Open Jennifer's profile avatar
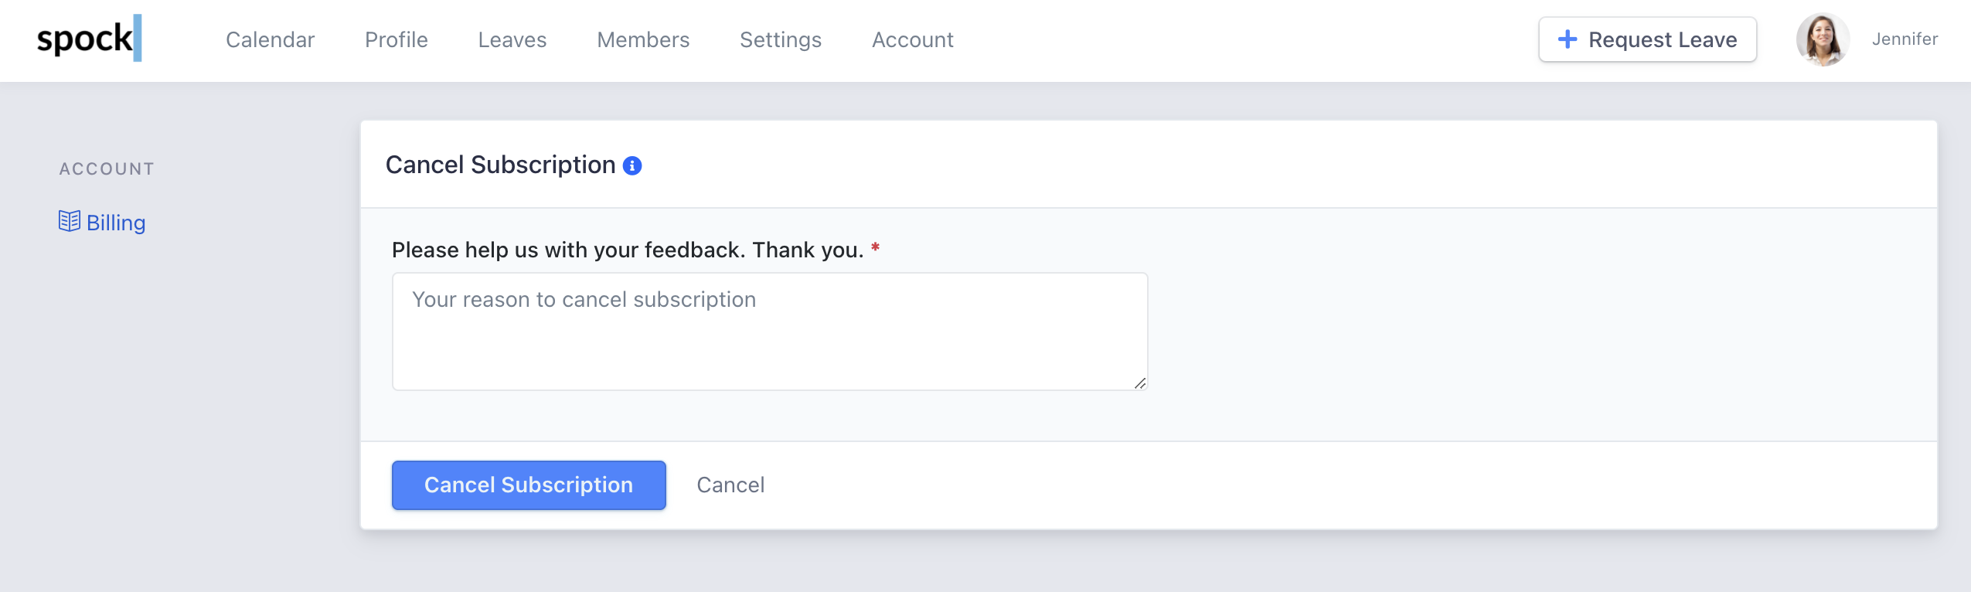This screenshot has height=592, width=1971. (x=1822, y=39)
